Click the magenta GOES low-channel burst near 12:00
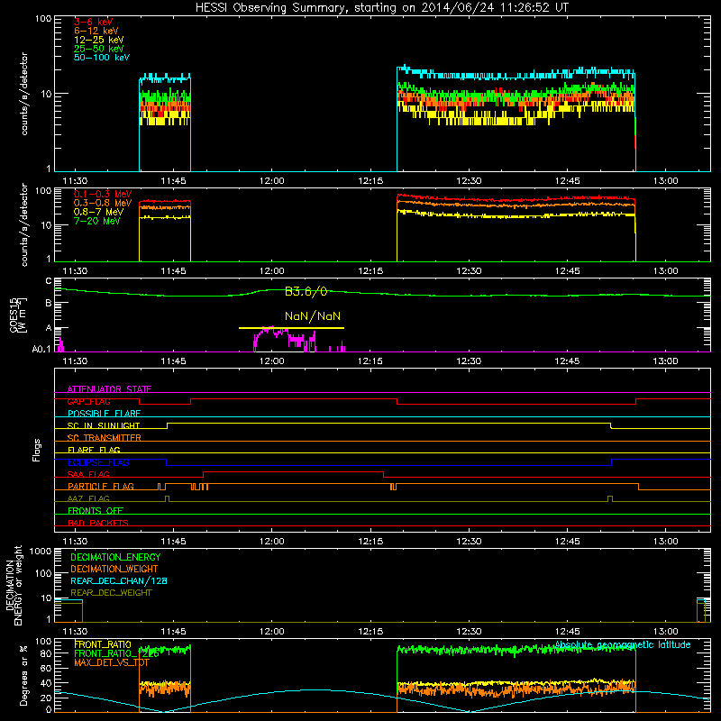The image size is (721, 721). pyautogui.click(x=285, y=340)
